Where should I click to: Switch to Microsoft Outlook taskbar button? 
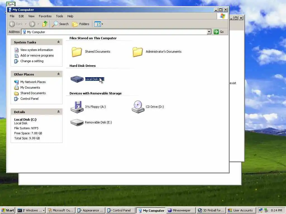pyautogui.click(x=61, y=210)
